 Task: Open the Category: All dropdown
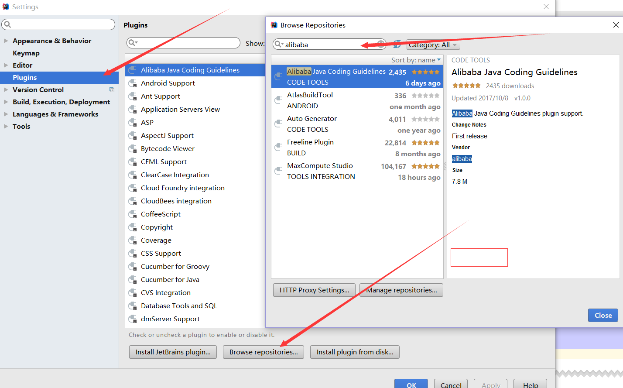click(x=433, y=45)
